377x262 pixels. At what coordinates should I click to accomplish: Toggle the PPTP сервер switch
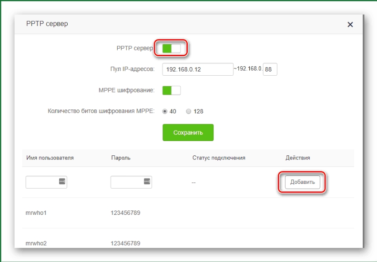(171, 48)
